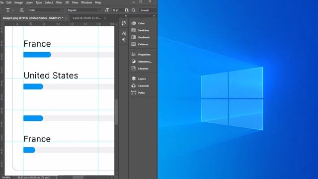318x179 pixels.
Task: Click the Adjustments panel circle icon
Action: tap(134, 61)
